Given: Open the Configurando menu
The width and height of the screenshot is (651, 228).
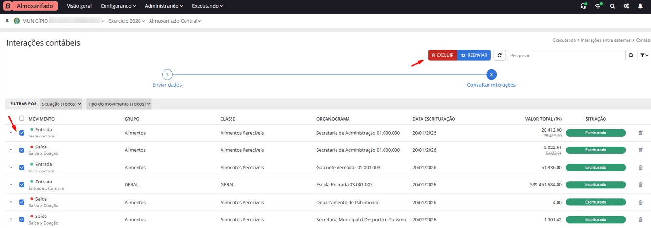Looking at the screenshot, I should [118, 6].
